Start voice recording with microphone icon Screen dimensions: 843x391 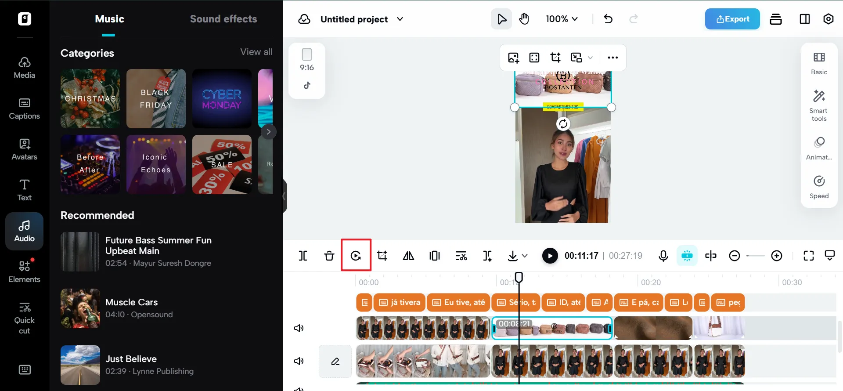click(x=663, y=256)
